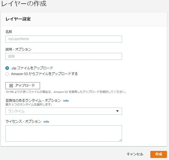Viewport: 169px width, 160px height.
Task: Select the .zip ファイルをアップロード radio option
Action: click(x=7, y=68)
